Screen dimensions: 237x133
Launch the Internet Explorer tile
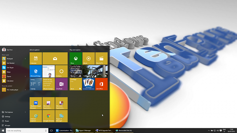(36, 116)
